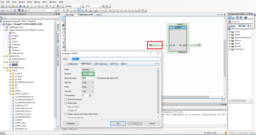
Task: Expand the Sensors component category
Action: pos(230,46)
